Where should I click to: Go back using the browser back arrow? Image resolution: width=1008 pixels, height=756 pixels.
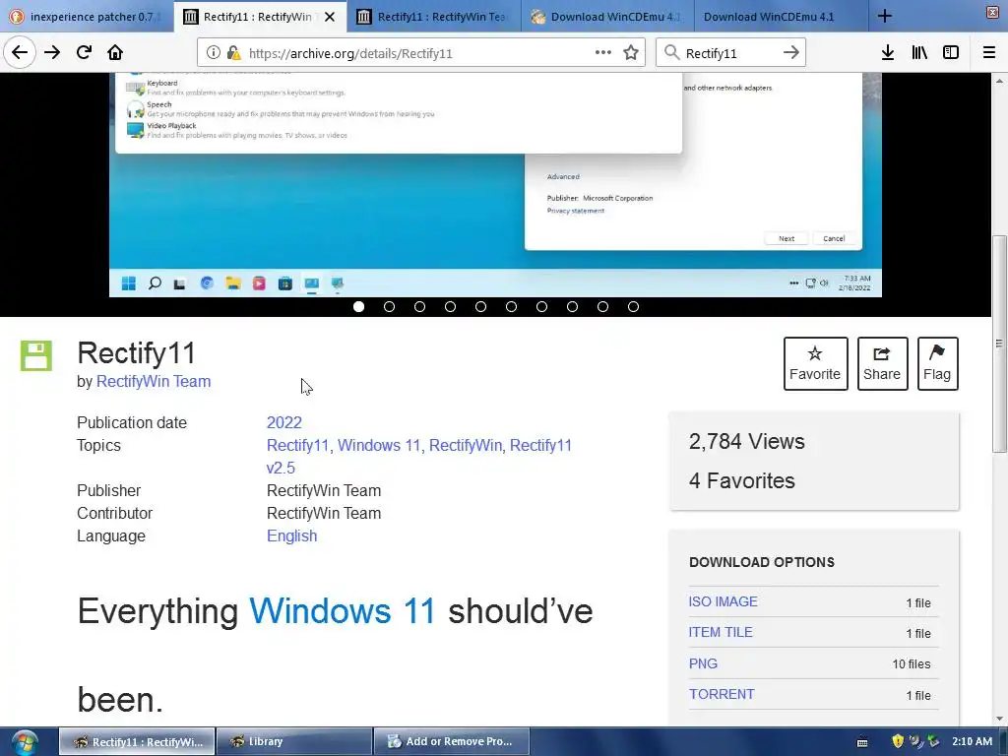[x=20, y=53]
